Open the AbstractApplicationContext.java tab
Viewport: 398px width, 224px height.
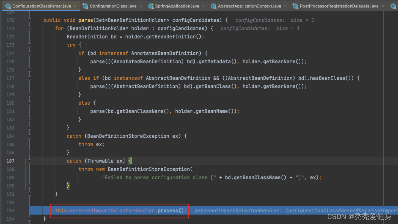pyautogui.click(x=249, y=6)
